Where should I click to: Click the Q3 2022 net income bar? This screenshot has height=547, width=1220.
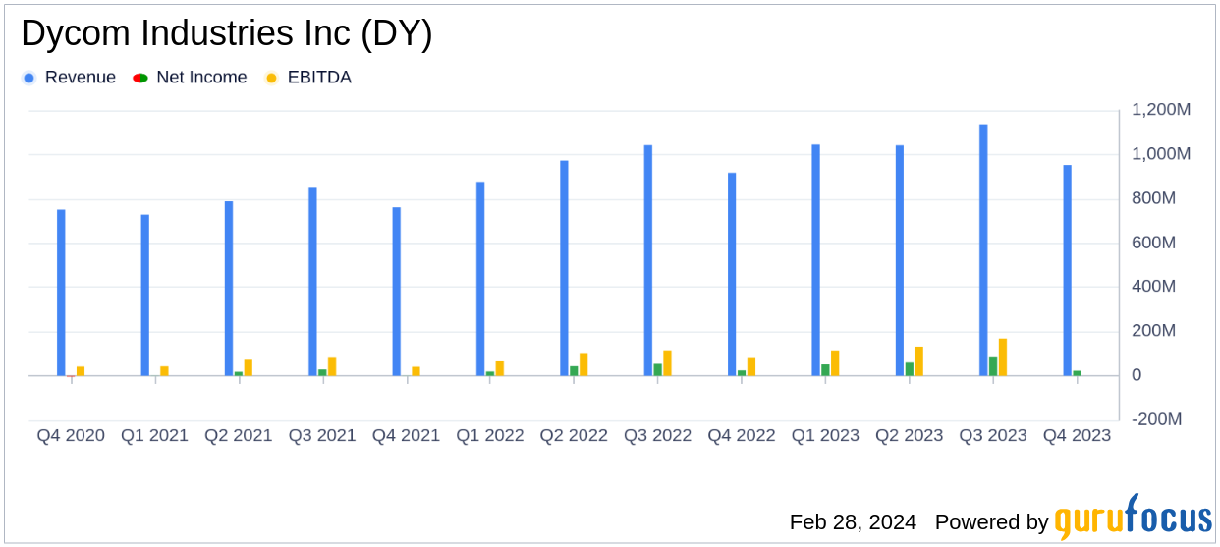pyautogui.click(x=658, y=370)
